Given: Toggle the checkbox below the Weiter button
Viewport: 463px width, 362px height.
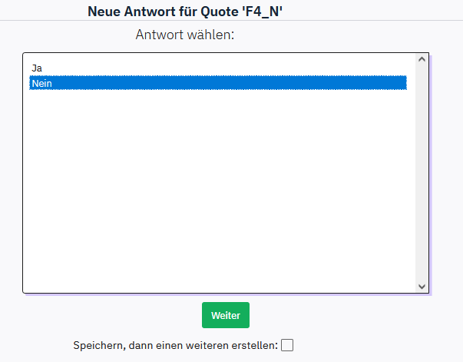Looking at the screenshot, I should coord(287,345).
